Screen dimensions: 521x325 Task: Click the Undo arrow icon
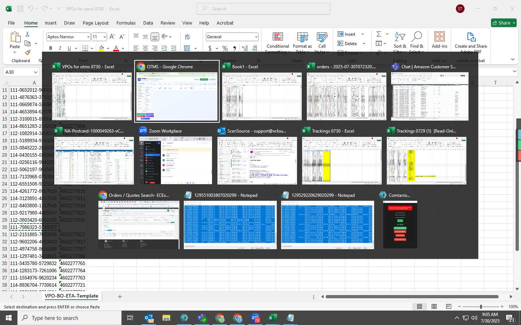(31, 8)
